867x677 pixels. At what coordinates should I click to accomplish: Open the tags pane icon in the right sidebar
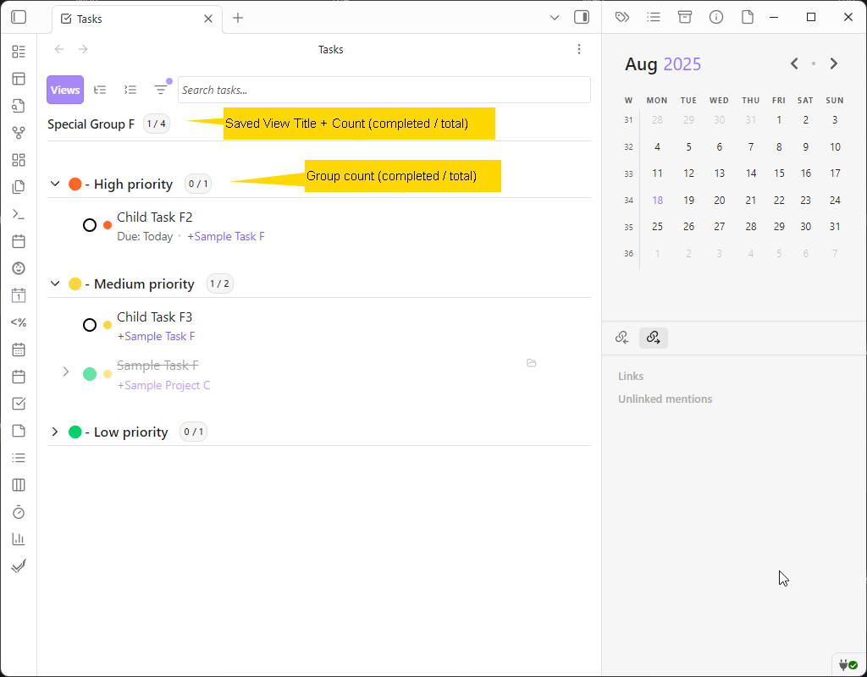tap(622, 17)
